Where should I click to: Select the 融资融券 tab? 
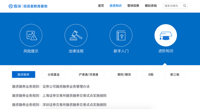24,75
